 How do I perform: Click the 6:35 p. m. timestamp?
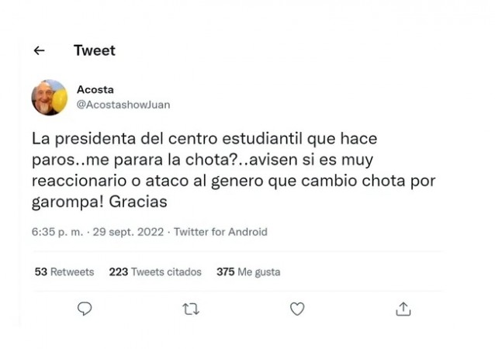57,232
